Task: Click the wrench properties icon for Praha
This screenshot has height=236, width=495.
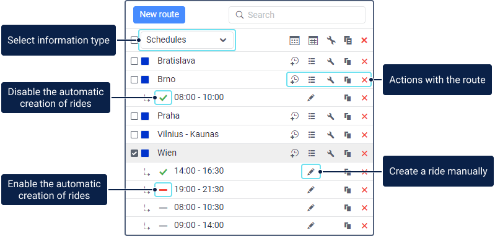Action: 330,116
